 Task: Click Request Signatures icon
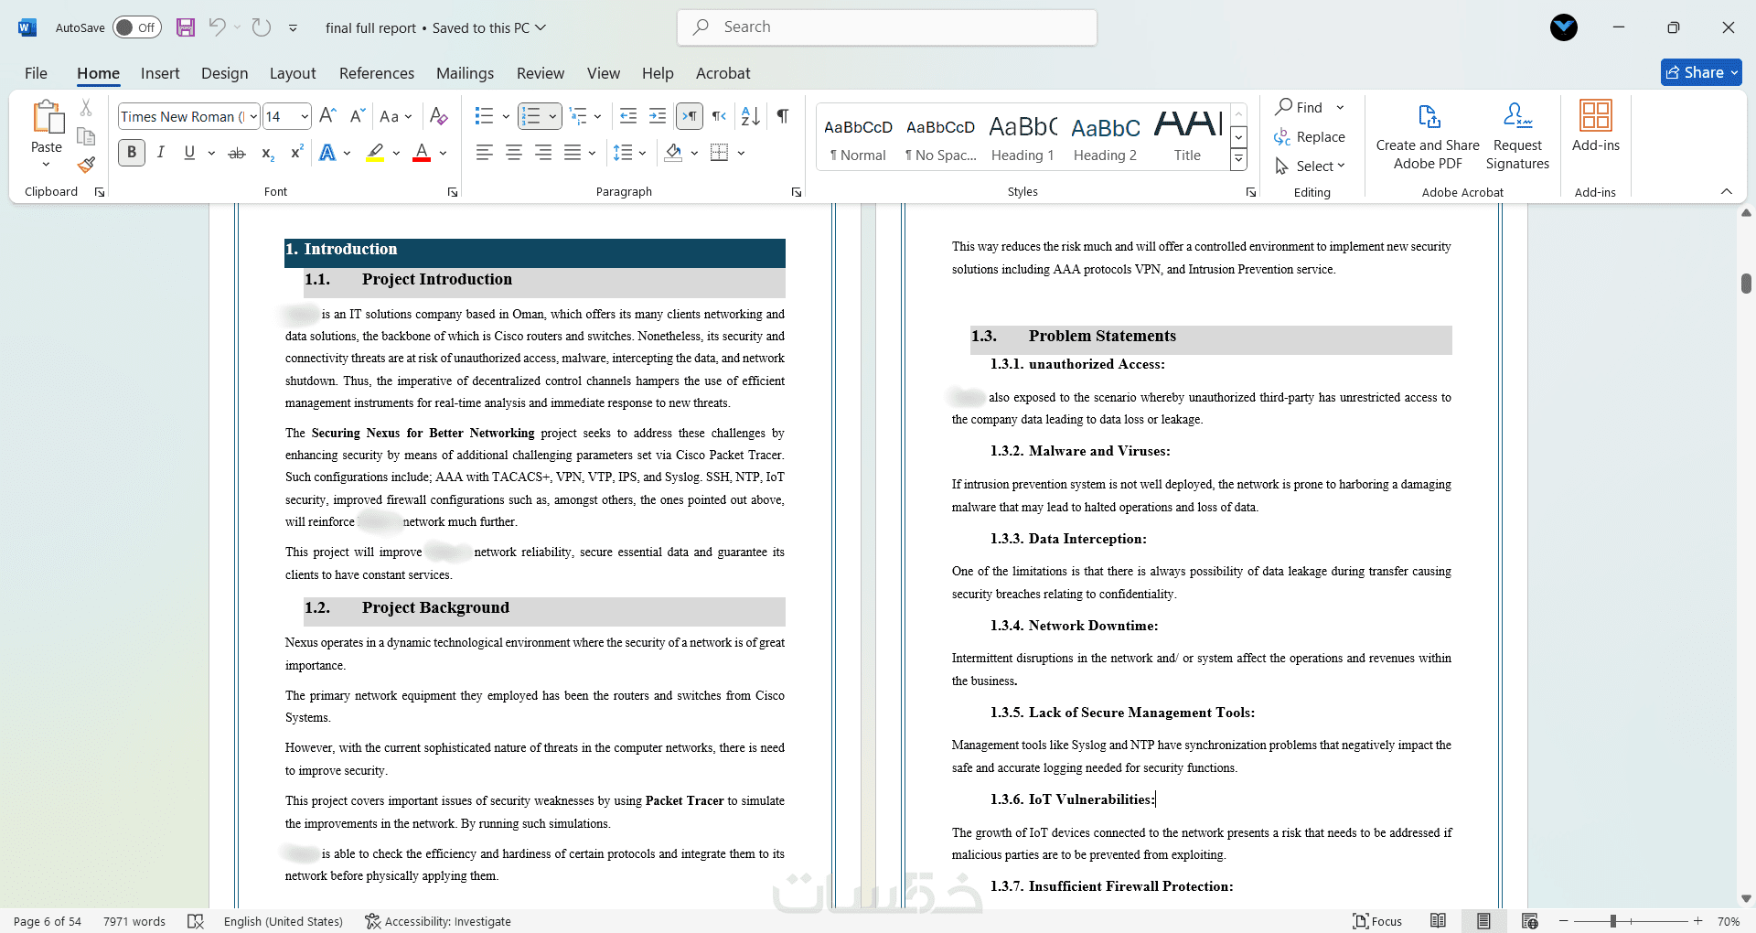pyautogui.click(x=1517, y=136)
